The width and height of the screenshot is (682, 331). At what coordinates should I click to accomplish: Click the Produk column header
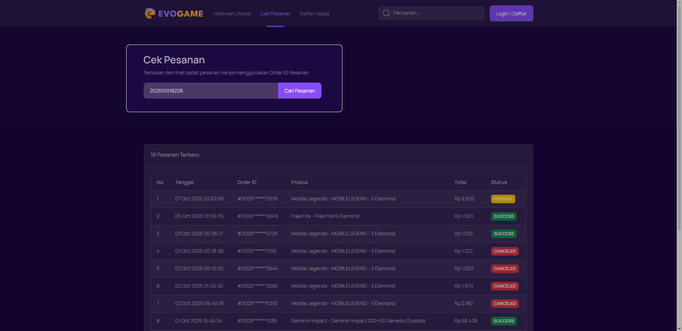299,182
